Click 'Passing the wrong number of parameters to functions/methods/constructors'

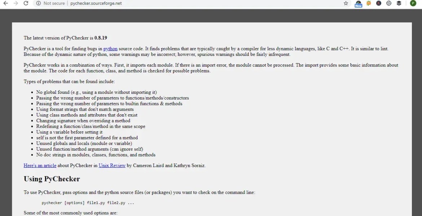113,98
